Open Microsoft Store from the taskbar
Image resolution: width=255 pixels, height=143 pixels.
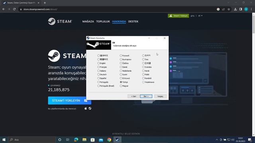click(x=92, y=139)
